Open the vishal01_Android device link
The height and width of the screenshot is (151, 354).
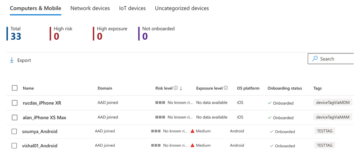pos(40,145)
